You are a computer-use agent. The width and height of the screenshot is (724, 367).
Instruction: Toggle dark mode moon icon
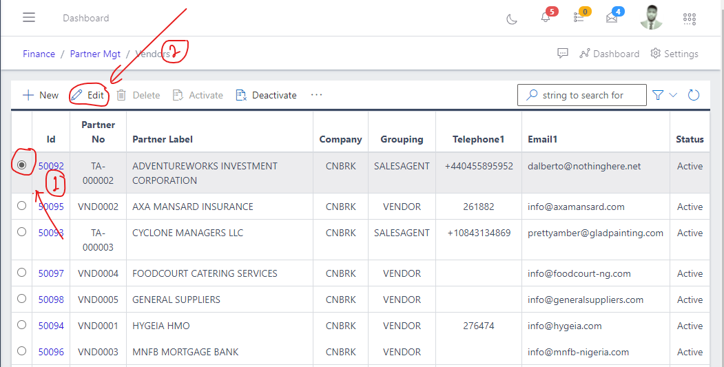[x=512, y=19]
